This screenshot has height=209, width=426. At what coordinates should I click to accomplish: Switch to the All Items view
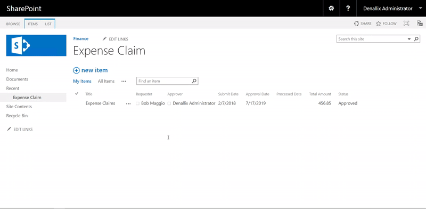(x=106, y=81)
